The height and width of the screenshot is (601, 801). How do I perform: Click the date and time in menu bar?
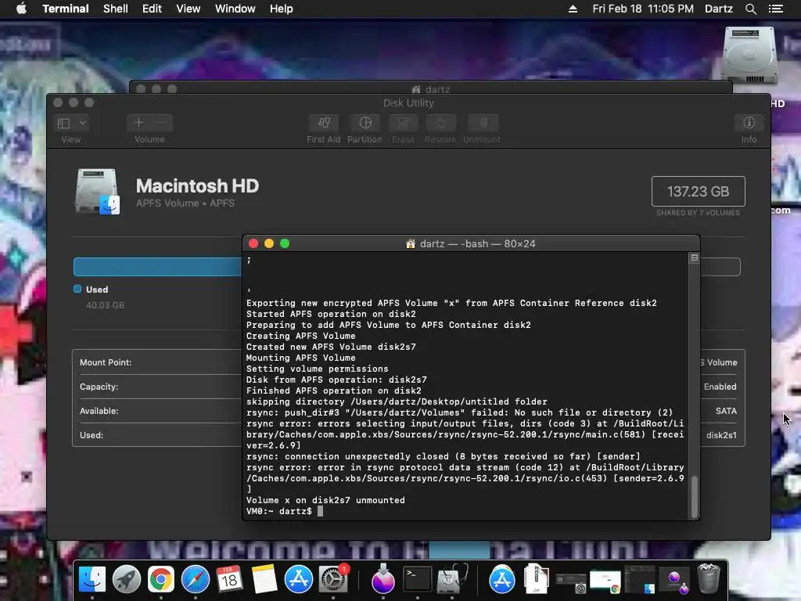pyautogui.click(x=643, y=9)
